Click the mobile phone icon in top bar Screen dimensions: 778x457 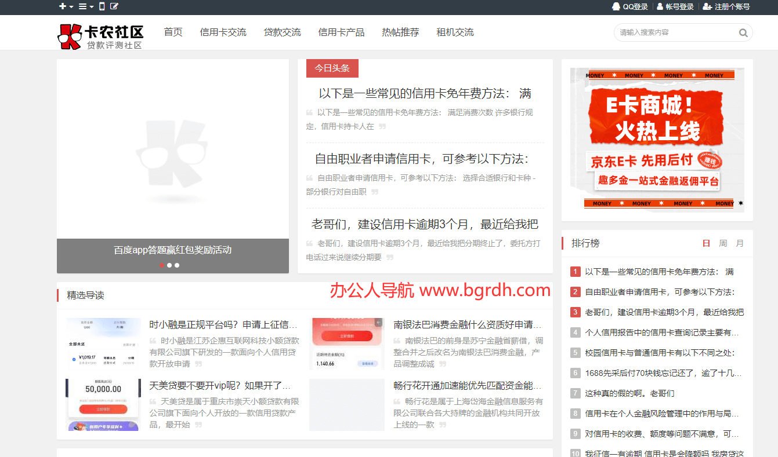coord(102,7)
